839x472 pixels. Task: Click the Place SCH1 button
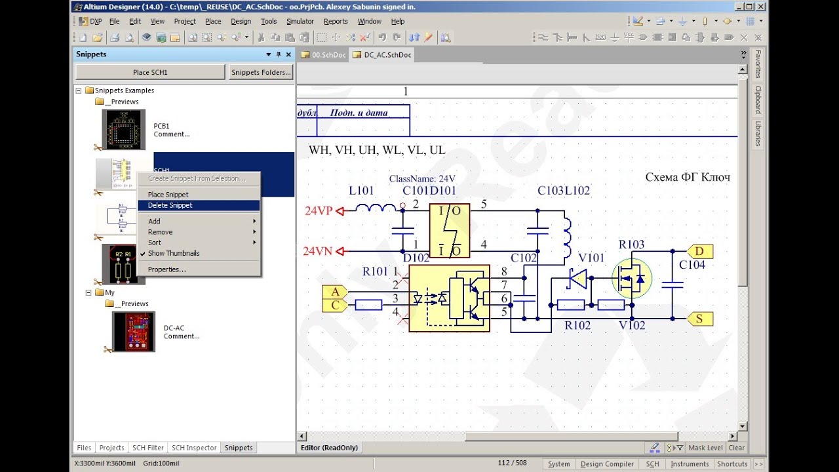[x=150, y=72]
